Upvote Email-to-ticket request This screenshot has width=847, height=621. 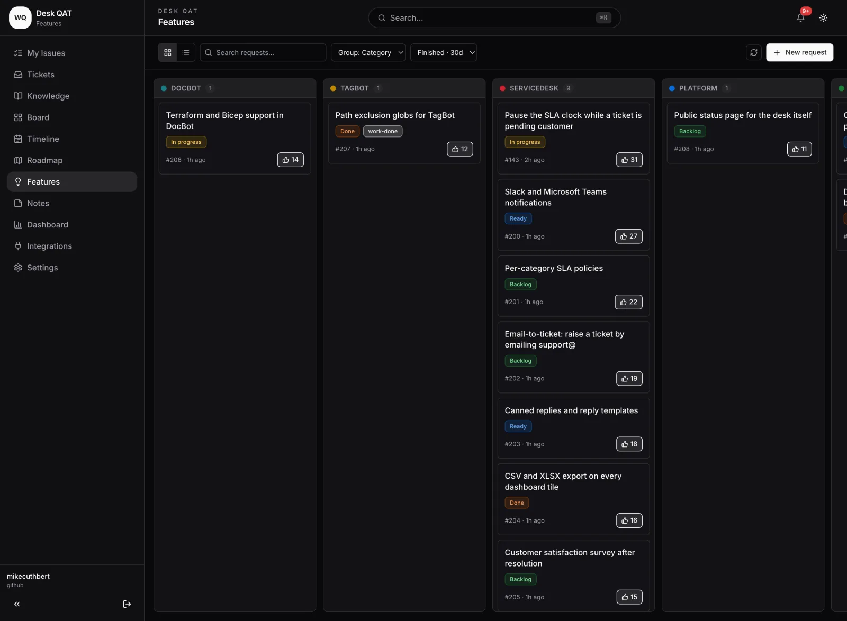[629, 379]
